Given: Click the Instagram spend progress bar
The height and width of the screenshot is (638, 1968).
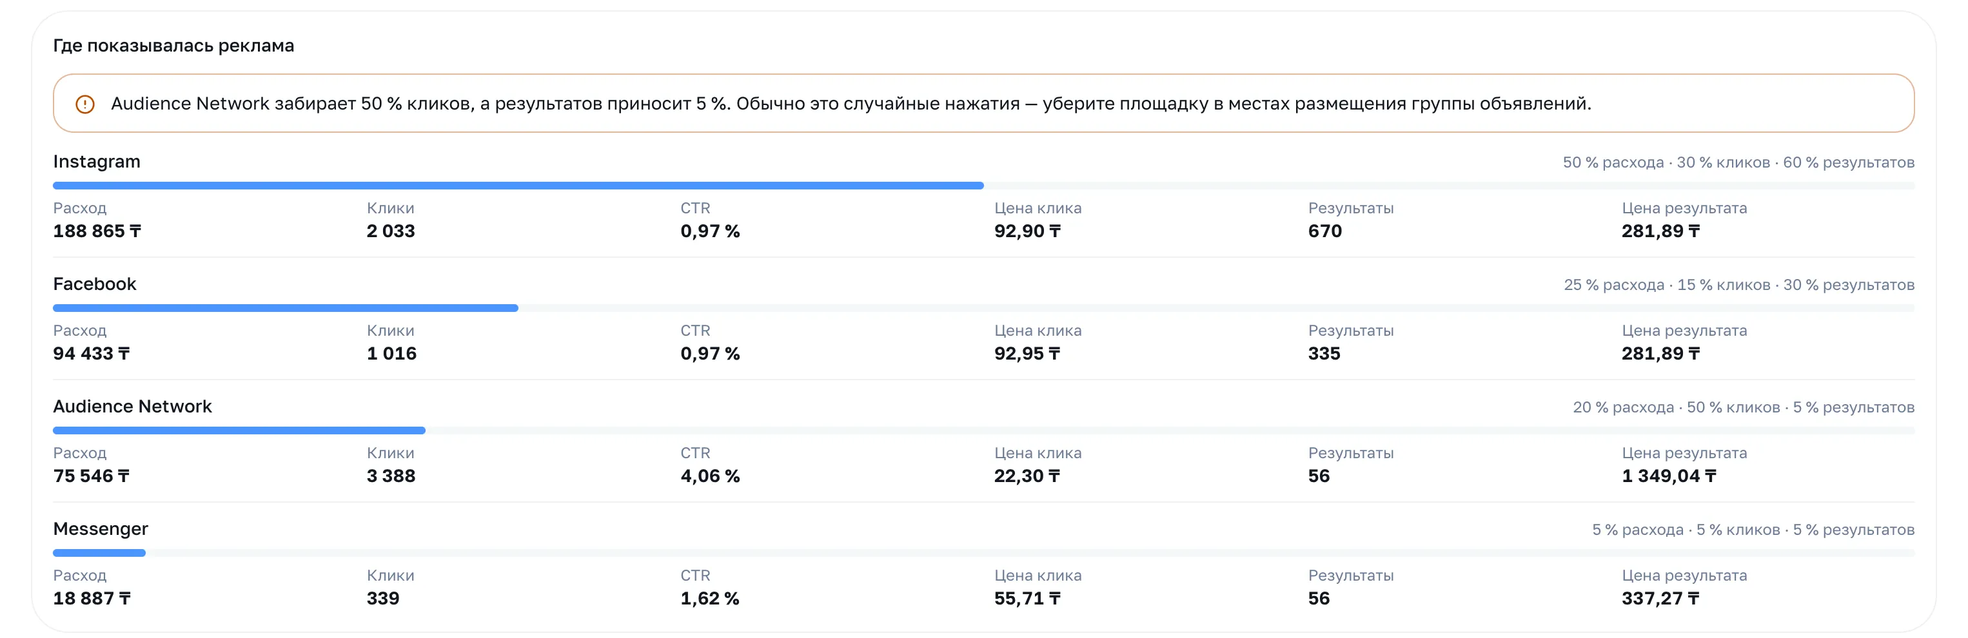Looking at the screenshot, I should (983, 186).
